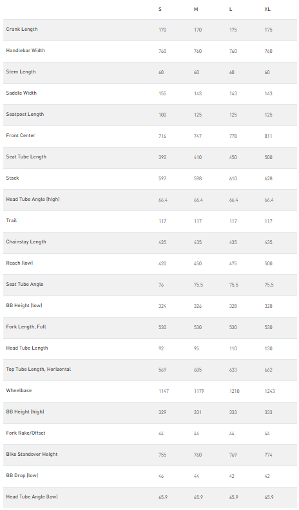The width and height of the screenshot is (299, 510).
Task: Select the Stem Length row label
Action: [21, 72]
